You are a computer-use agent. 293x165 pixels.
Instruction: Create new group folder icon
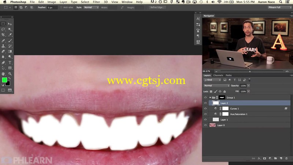pyautogui.click(x=275, y=158)
